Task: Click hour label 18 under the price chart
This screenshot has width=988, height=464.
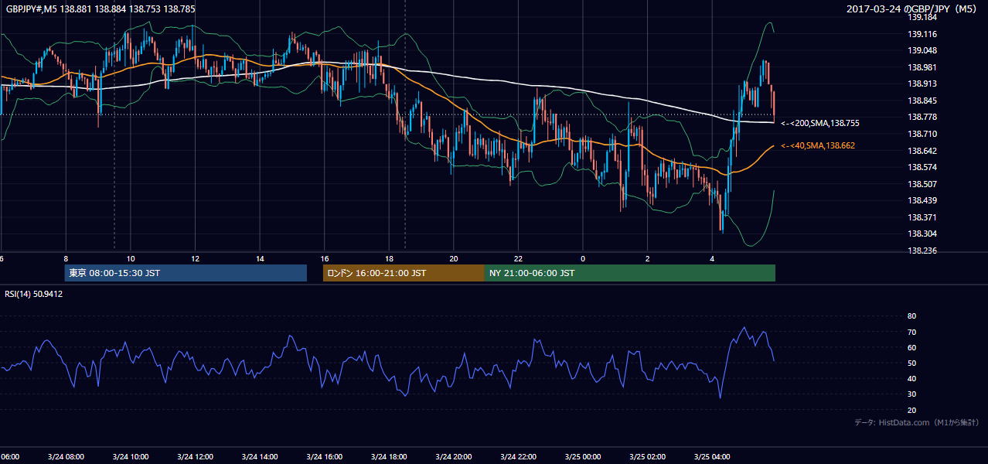Action: [x=389, y=258]
